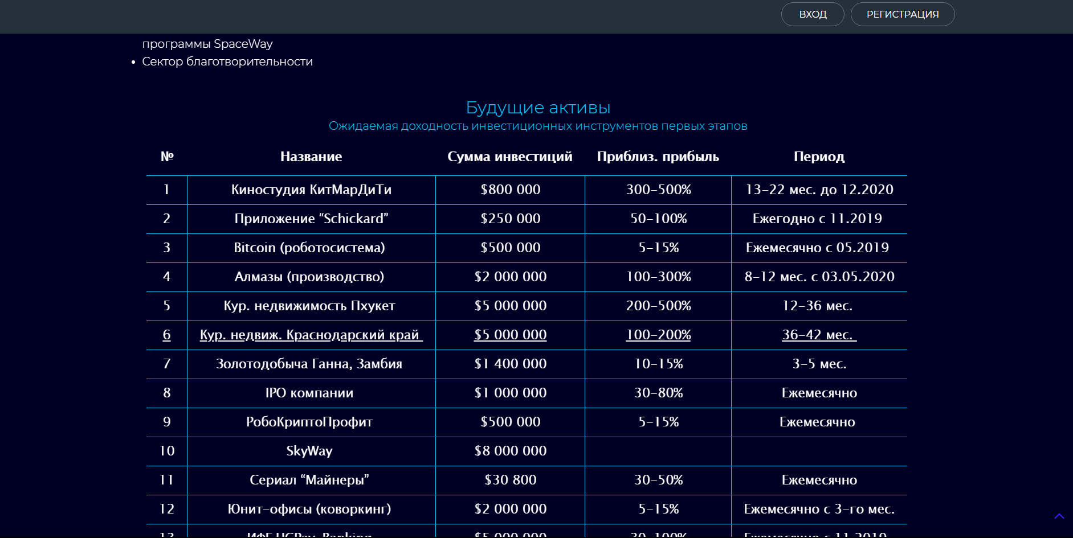Click the '№' column header
Screen dimensions: 1073x538
(x=167, y=157)
